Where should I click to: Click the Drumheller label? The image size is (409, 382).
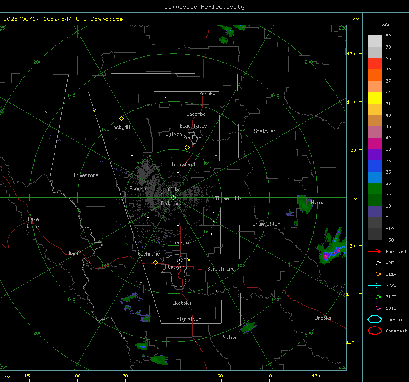[x=266, y=224]
